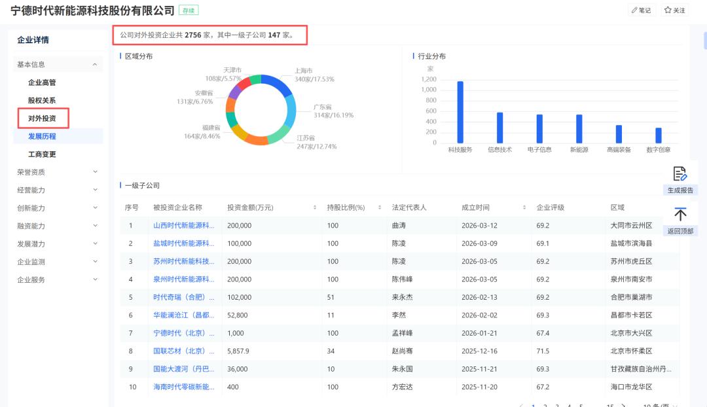Click the 关注 (follow) star button
Viewport: 707px width, 407px height.
674,10
